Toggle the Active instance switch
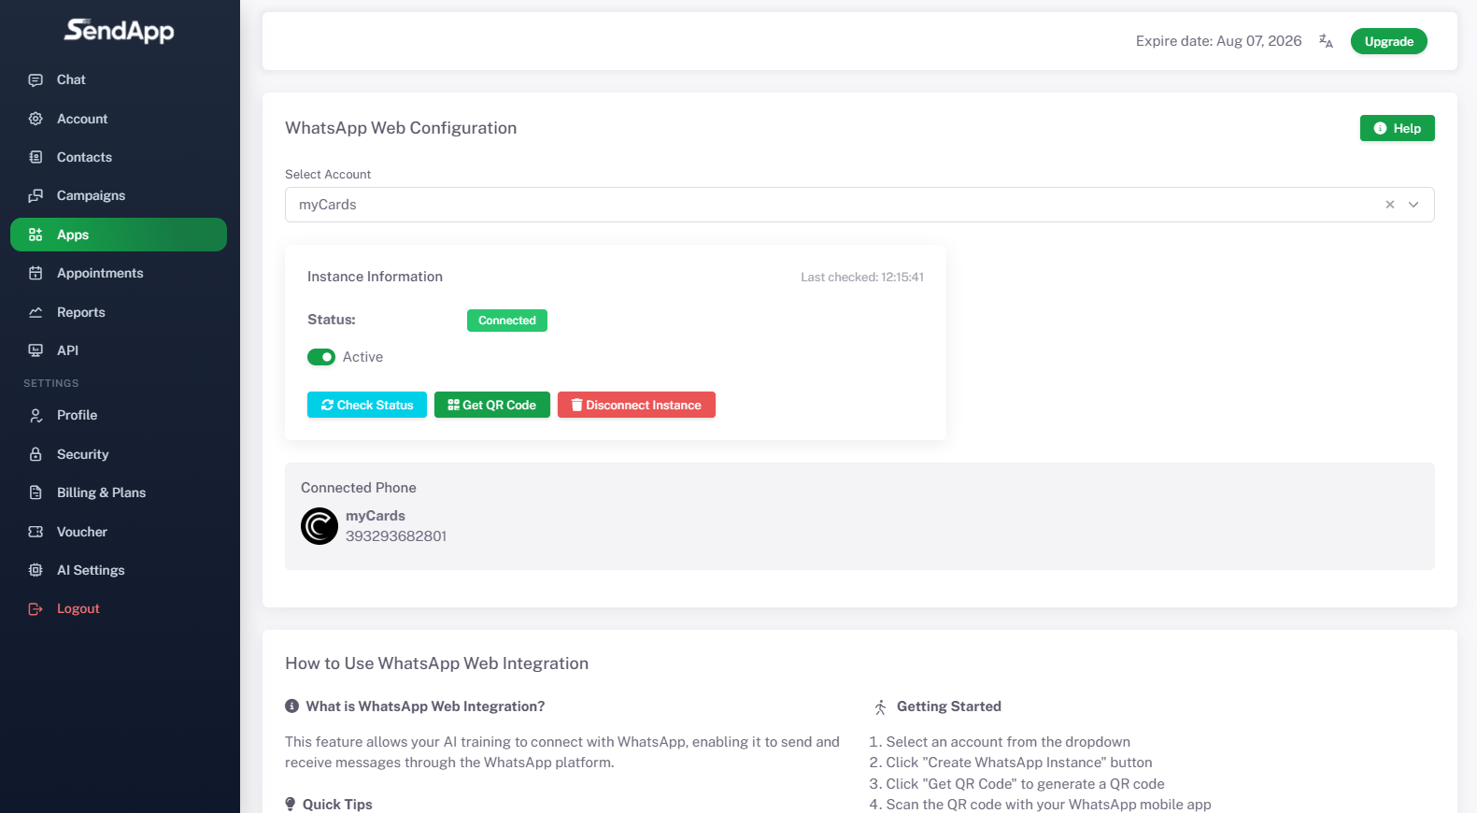1477x813 pixels. click(321, 357)
